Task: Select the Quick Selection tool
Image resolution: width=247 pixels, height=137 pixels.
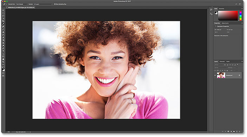Action: 3,18
